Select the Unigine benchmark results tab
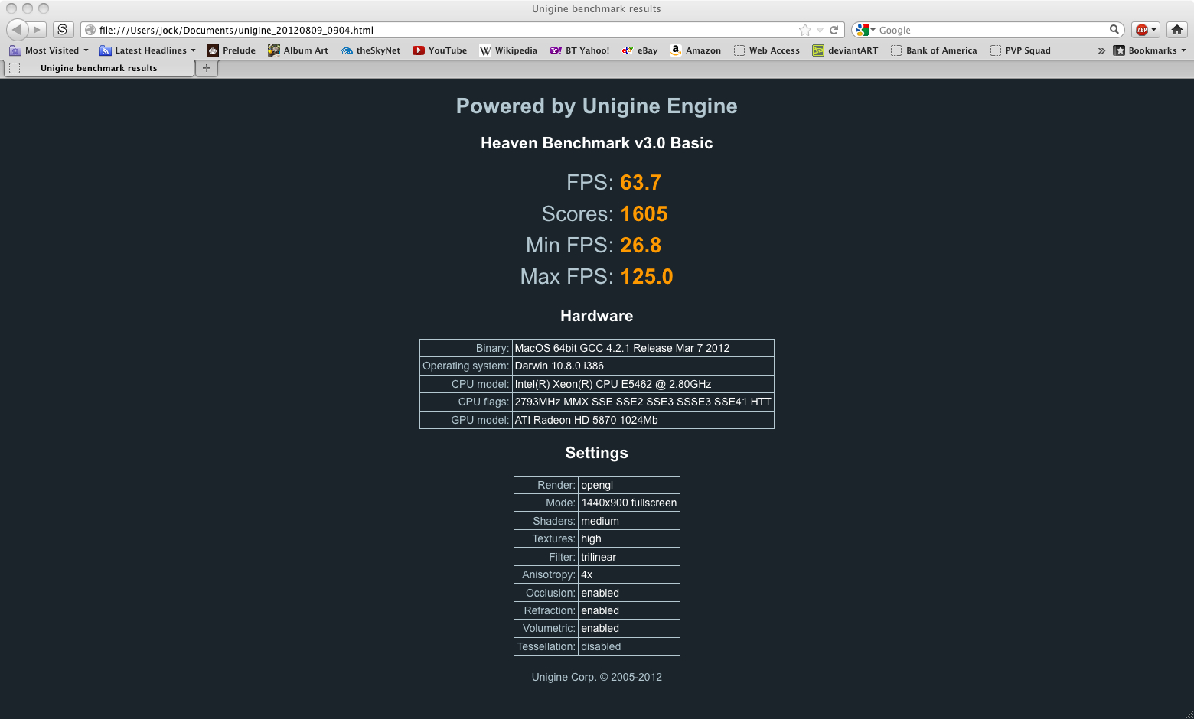1194x719 pixels. (99, 68)
